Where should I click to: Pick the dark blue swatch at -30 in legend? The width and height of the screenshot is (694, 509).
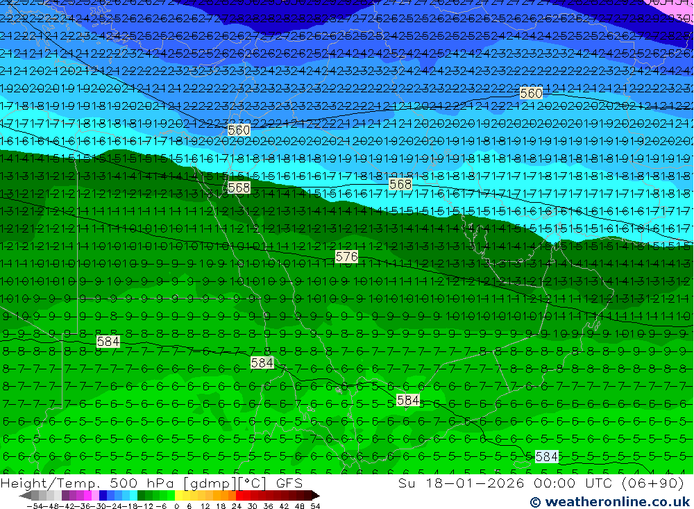click(x=103, y=495)
